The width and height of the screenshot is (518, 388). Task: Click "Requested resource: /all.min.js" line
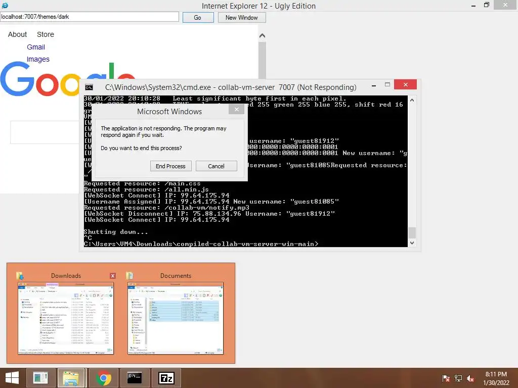(146, 189)
